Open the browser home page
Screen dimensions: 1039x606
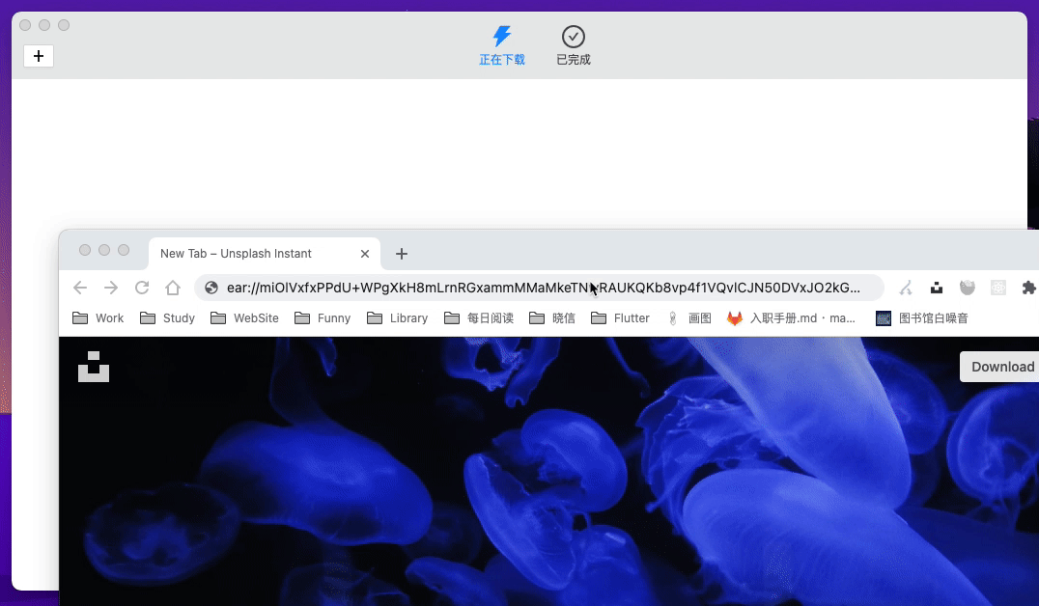click(x=173, y=288)
